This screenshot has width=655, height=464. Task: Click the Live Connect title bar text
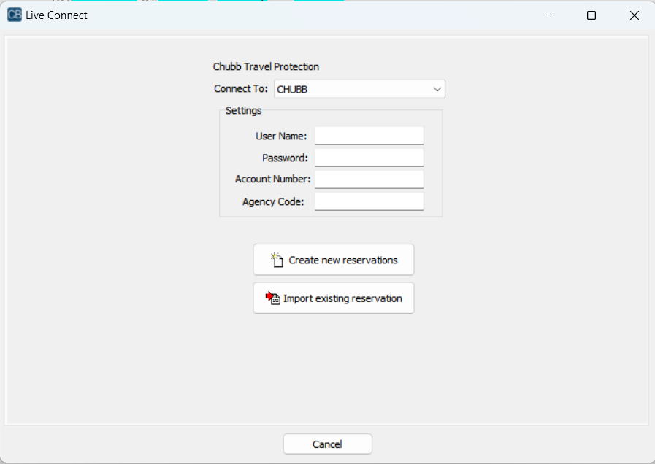(x=56, y=15)
